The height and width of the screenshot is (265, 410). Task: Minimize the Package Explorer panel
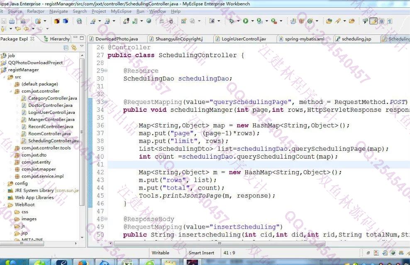75,38
